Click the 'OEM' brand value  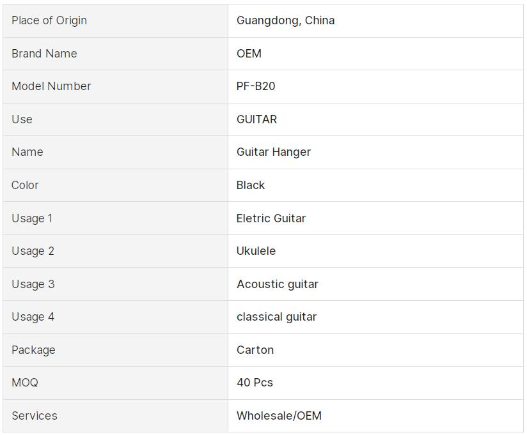coord(249,54)
